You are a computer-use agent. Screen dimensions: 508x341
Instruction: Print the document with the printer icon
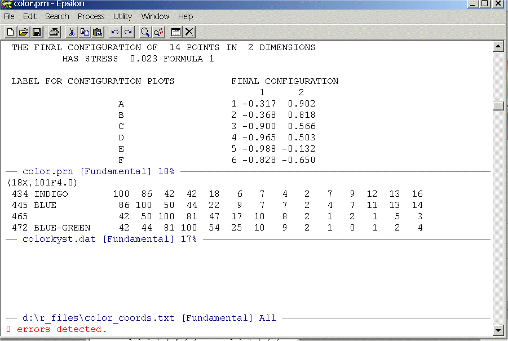pos(54,32)
